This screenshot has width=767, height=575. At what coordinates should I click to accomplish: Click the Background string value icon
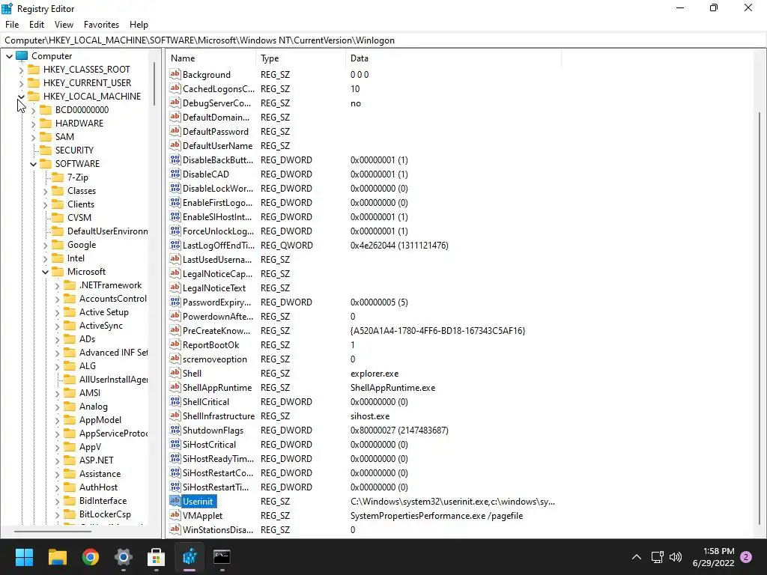[x=175, y=74]
